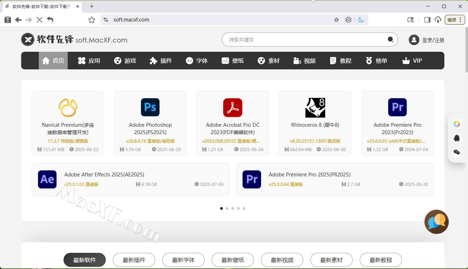Toggle night mode moon icon in the address bar
This screenshot has width=468, height=269.
(361, 20)
